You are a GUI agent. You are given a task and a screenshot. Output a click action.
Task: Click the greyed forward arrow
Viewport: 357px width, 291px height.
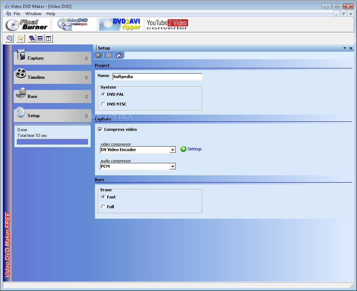tap(109, 55)
